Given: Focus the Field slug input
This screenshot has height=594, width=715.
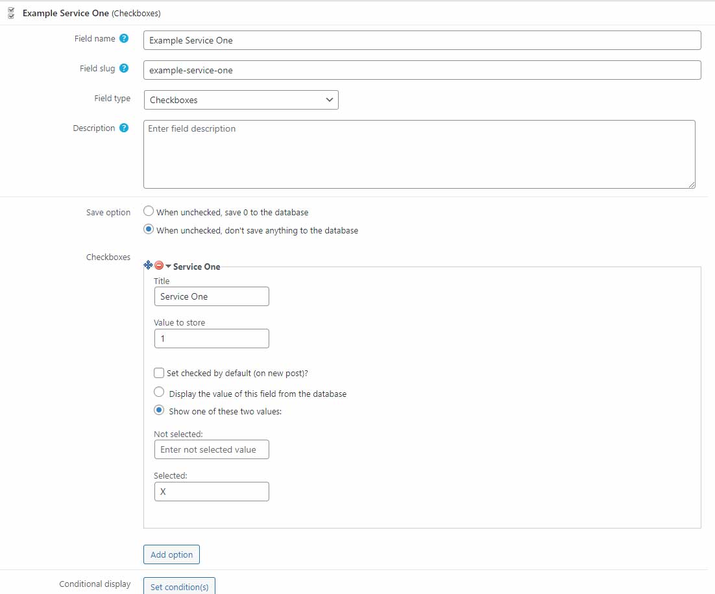Looking at the screenshot, I should tap(422, 70).
